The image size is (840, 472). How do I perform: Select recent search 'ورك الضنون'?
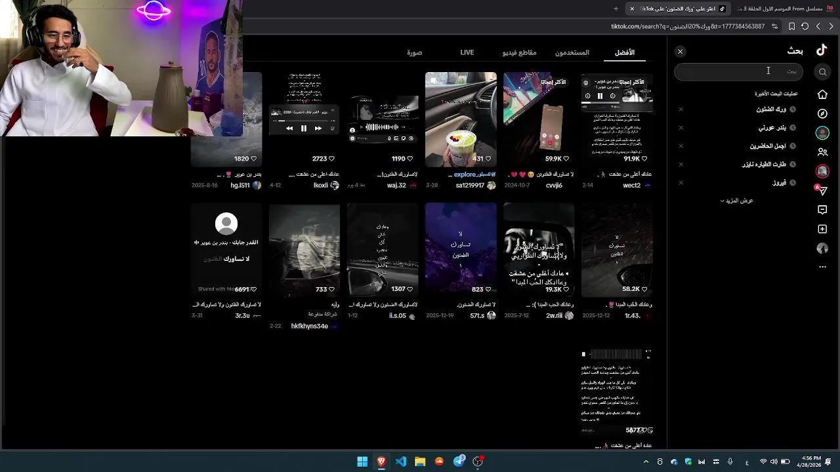pyautogui.click(x=771, y=109)
